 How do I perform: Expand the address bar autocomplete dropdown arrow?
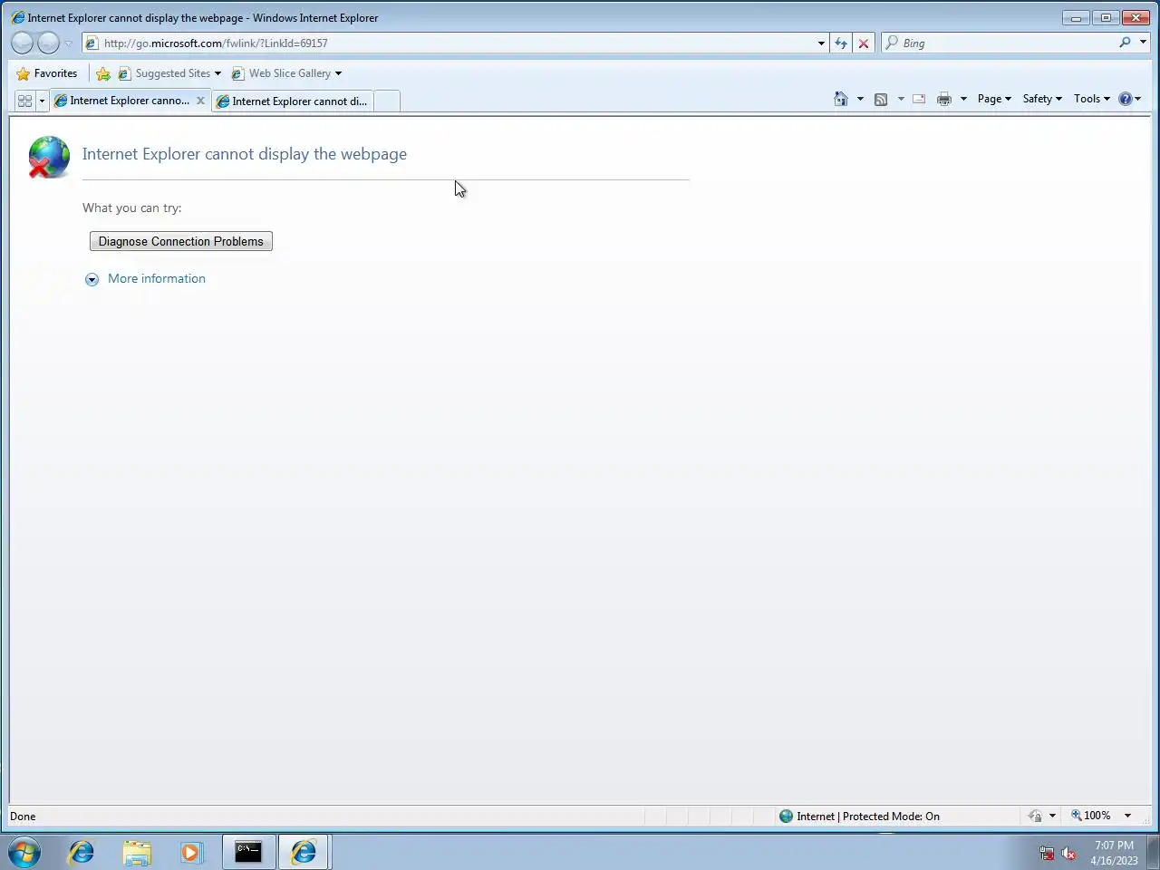[821, 43]
